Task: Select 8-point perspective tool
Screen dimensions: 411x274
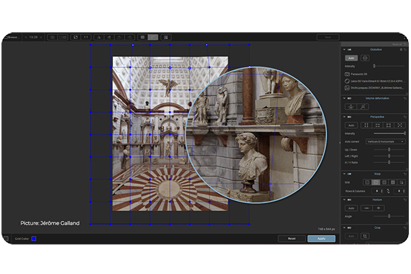Action: click(400, 125)
